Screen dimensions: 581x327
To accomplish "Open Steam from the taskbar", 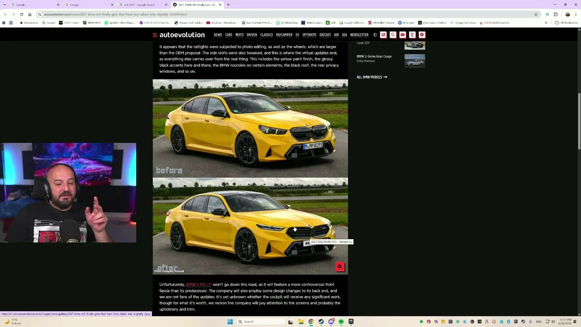I will (321, 322).
